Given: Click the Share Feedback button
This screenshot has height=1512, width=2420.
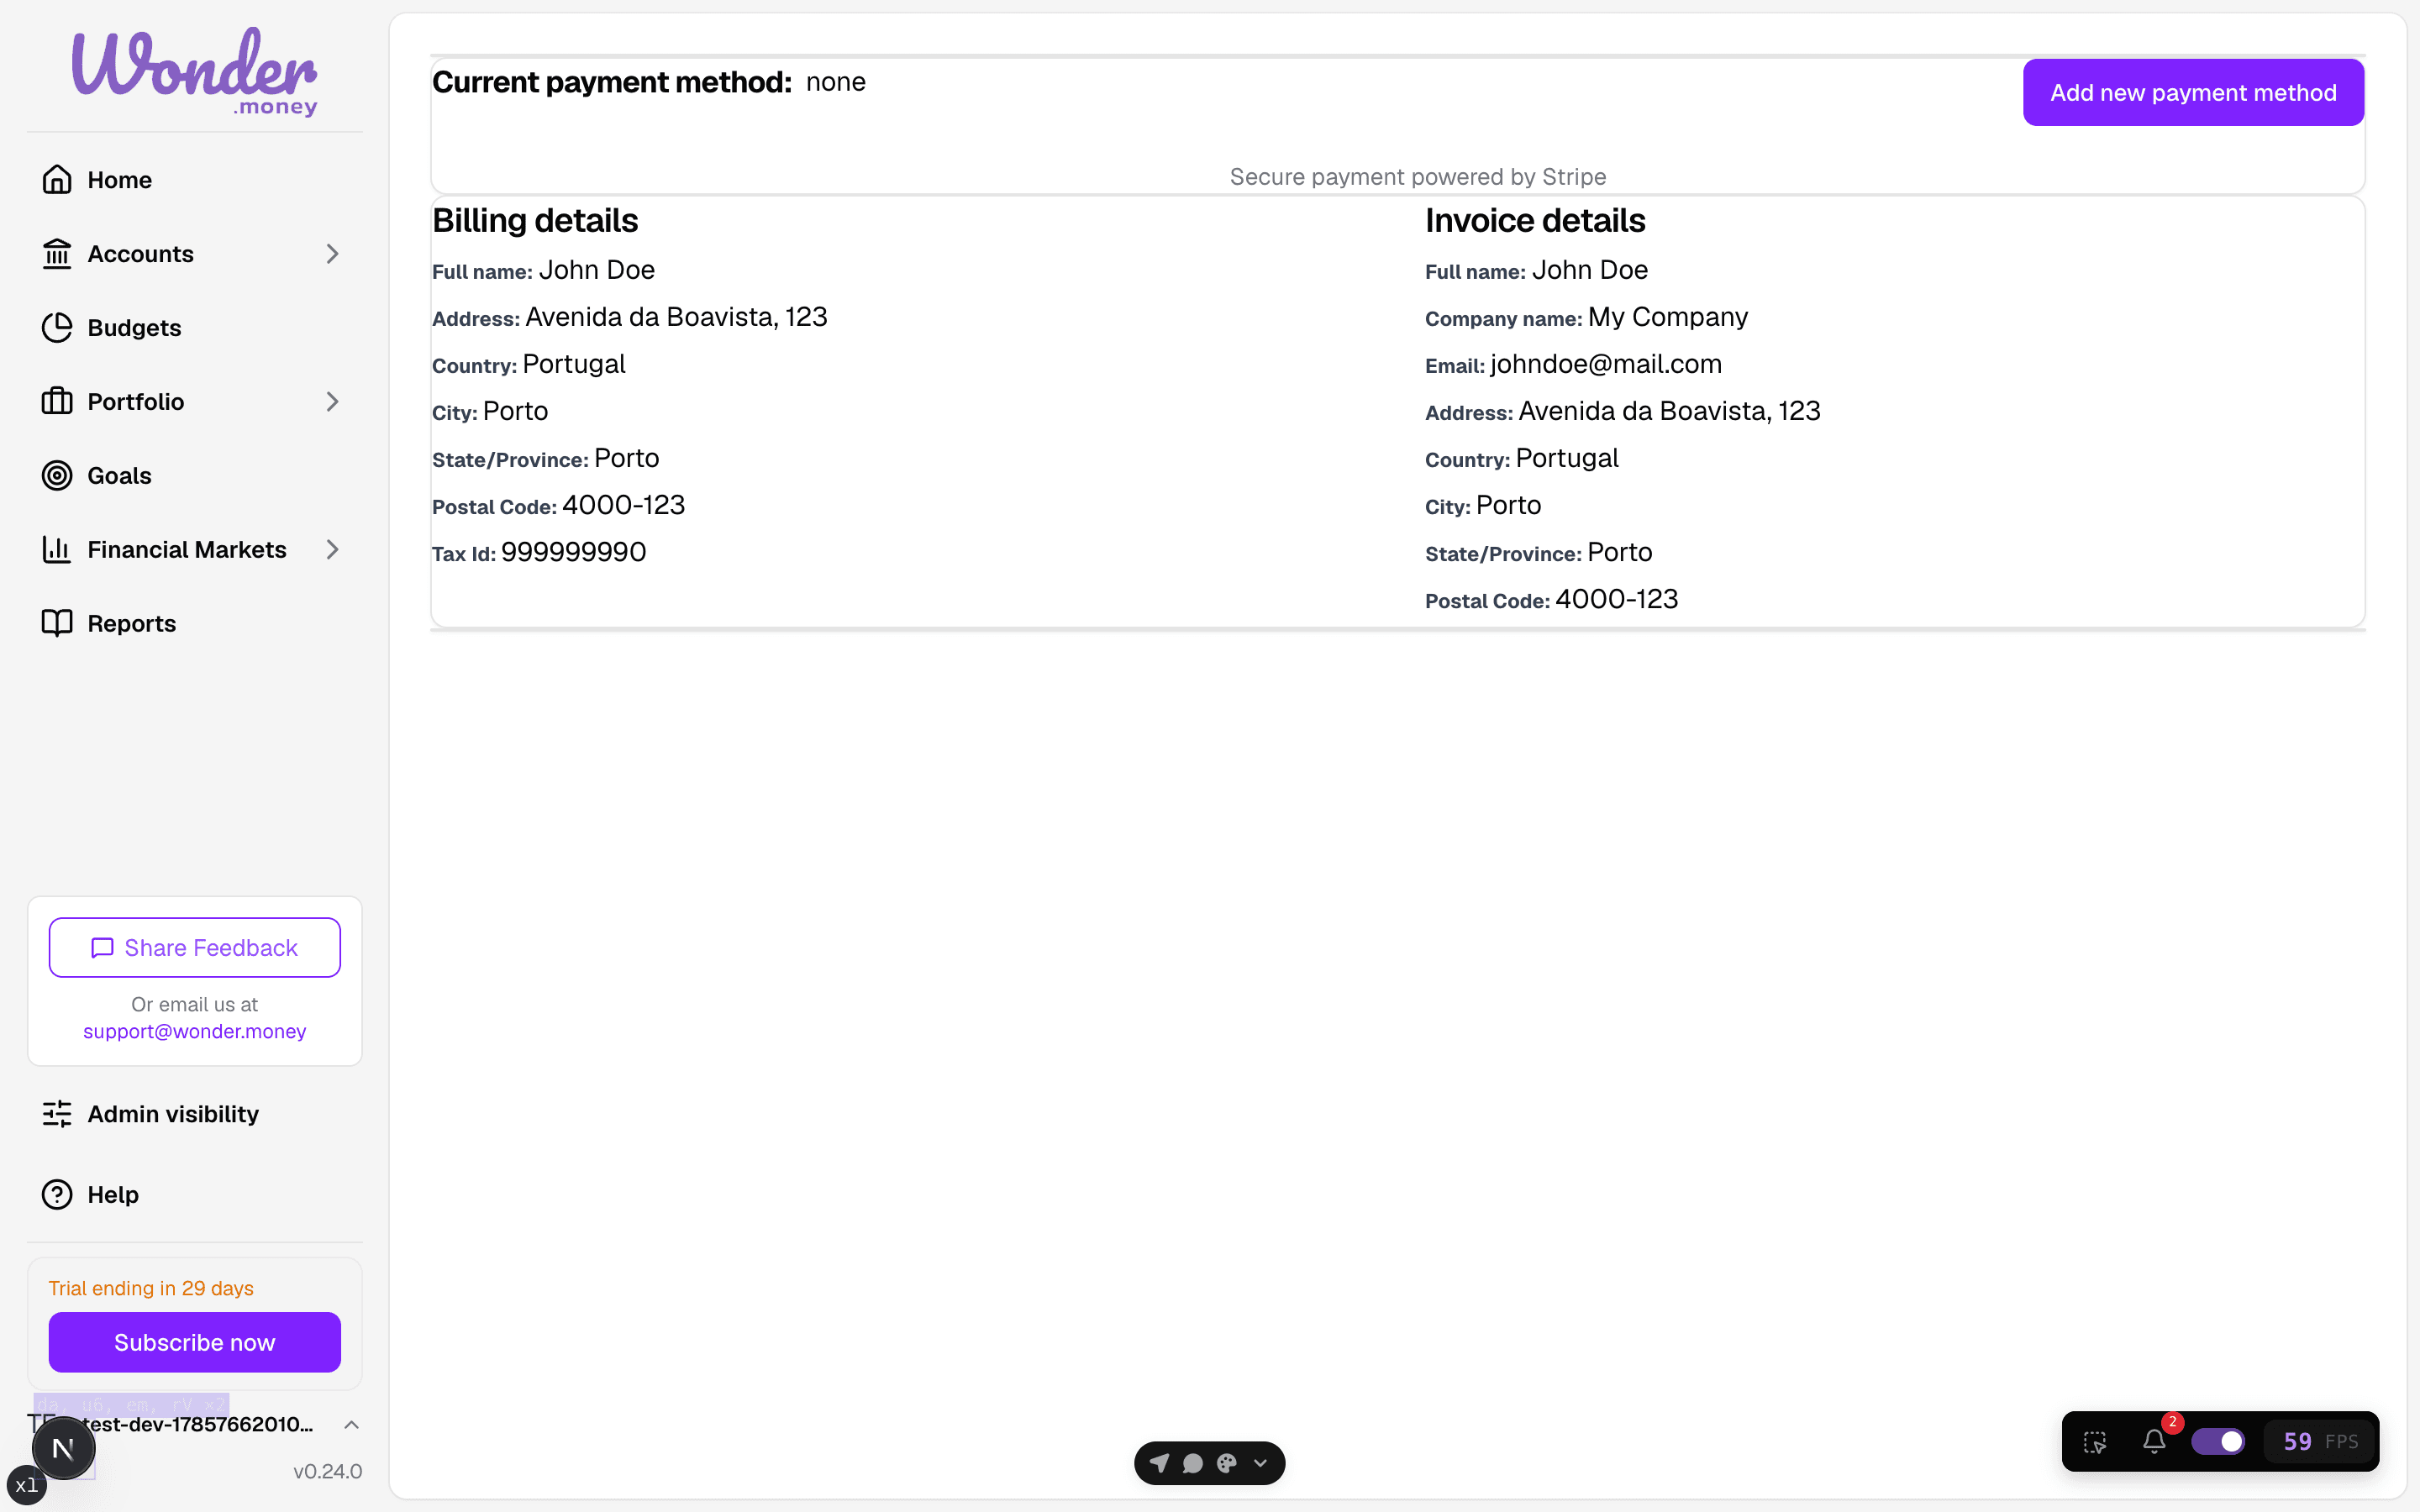Looking at the screenshot, I should point(194,947).
